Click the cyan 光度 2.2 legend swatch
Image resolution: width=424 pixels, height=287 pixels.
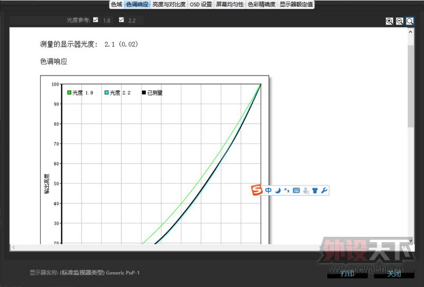click(107, 92)
